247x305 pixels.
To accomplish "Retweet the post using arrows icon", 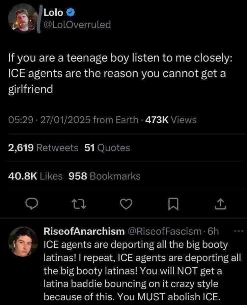I will pyautogui.click(x=79, y=204).
